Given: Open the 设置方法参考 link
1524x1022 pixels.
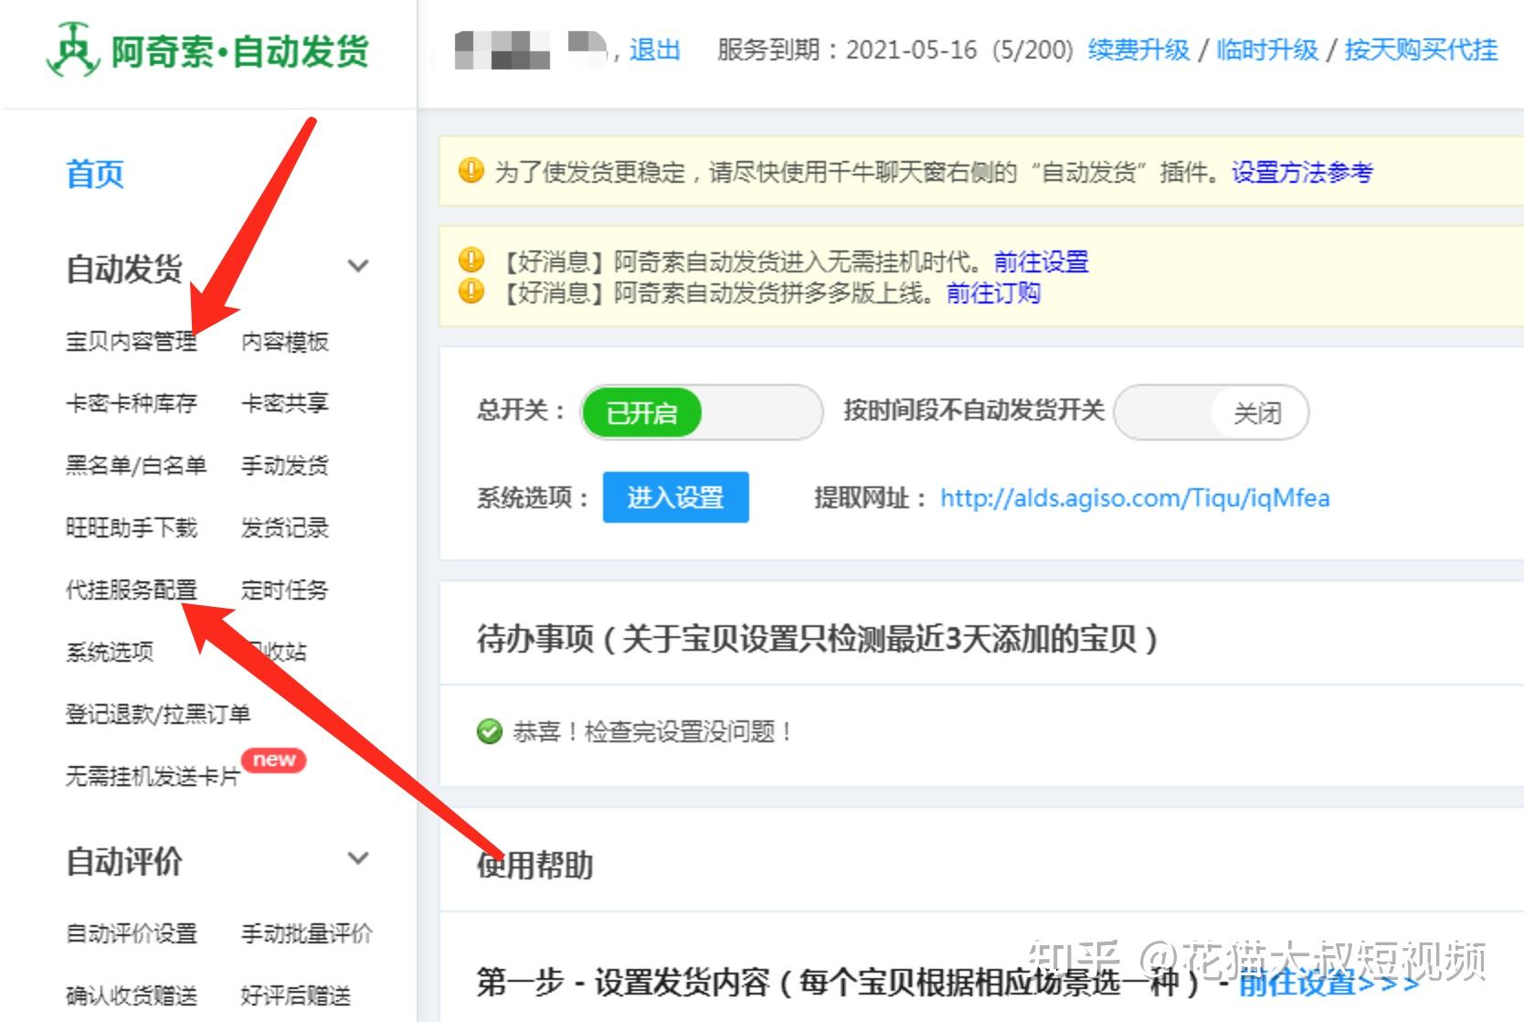Looking at the screenshot, I should (1302, 172).
